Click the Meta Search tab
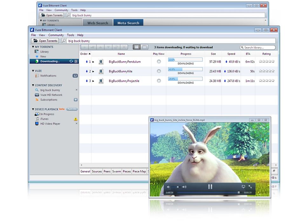Image resolution: width=294 pixels, height=221 pixels. coord(128,23)
